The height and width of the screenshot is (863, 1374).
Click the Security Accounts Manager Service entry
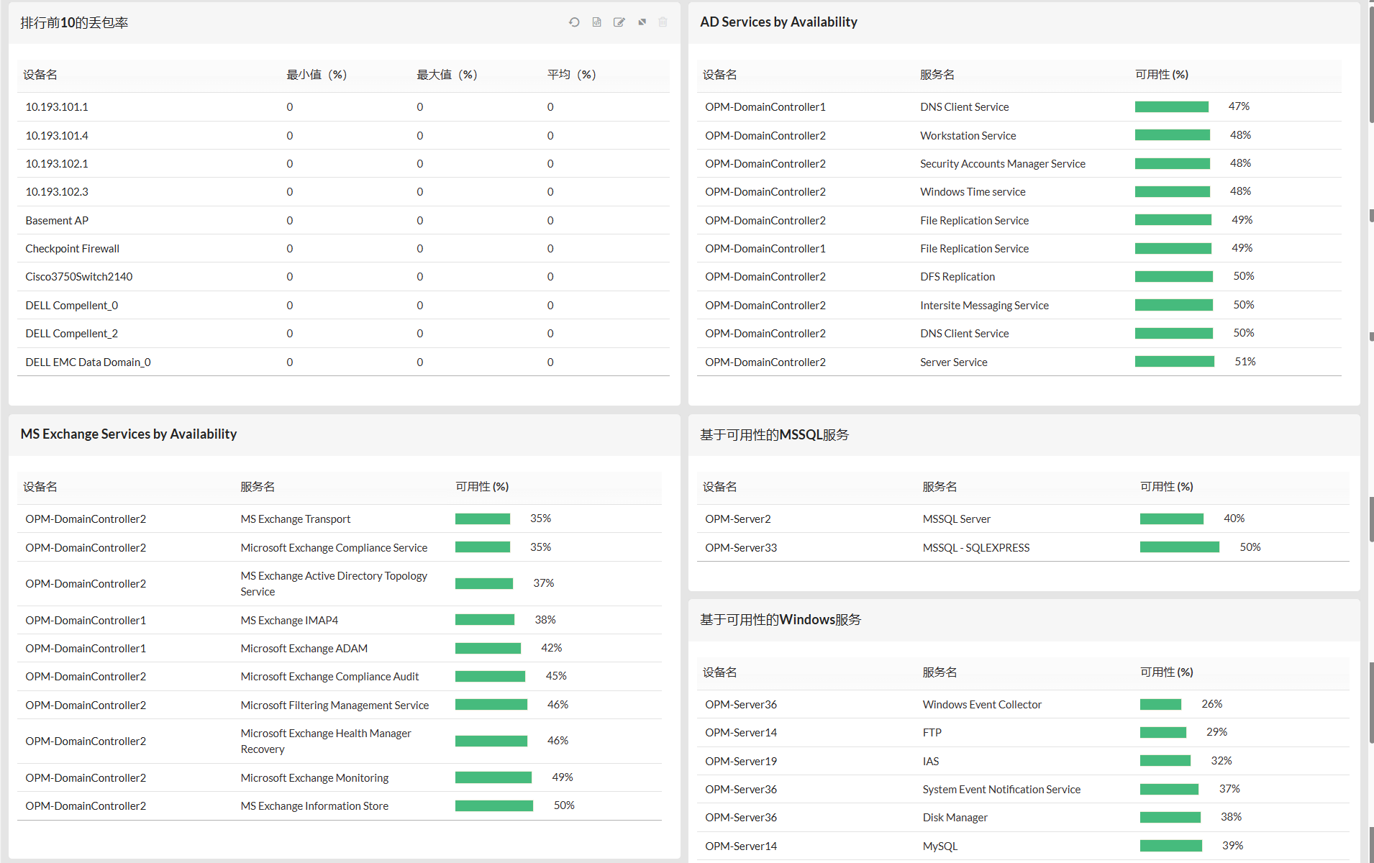[x=1002, y=164]
